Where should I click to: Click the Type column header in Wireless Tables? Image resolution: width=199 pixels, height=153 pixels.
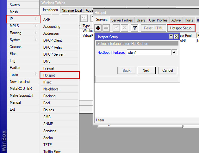(x=87, y=26)
